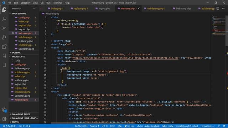Click the welcome.php breadcrumb above the code
This screenshot has width=228, height=128.
pos(52,14)
